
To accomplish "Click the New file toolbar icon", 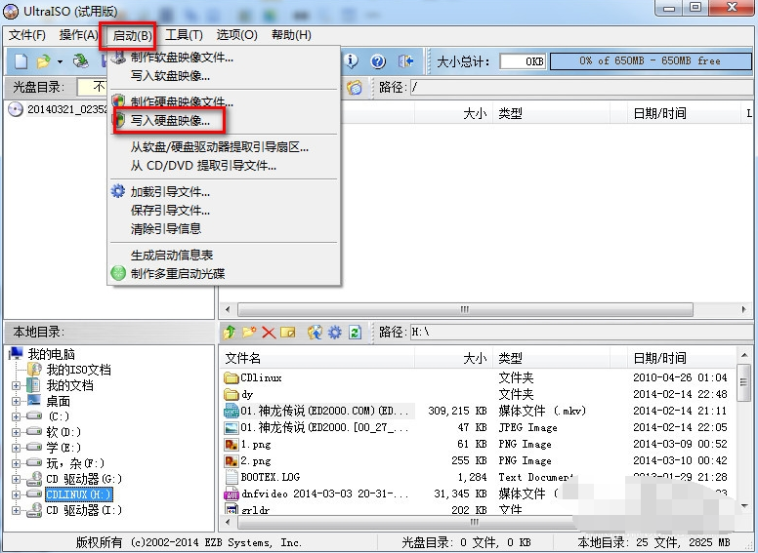I will pyautogui.click(x=21, y=61).
